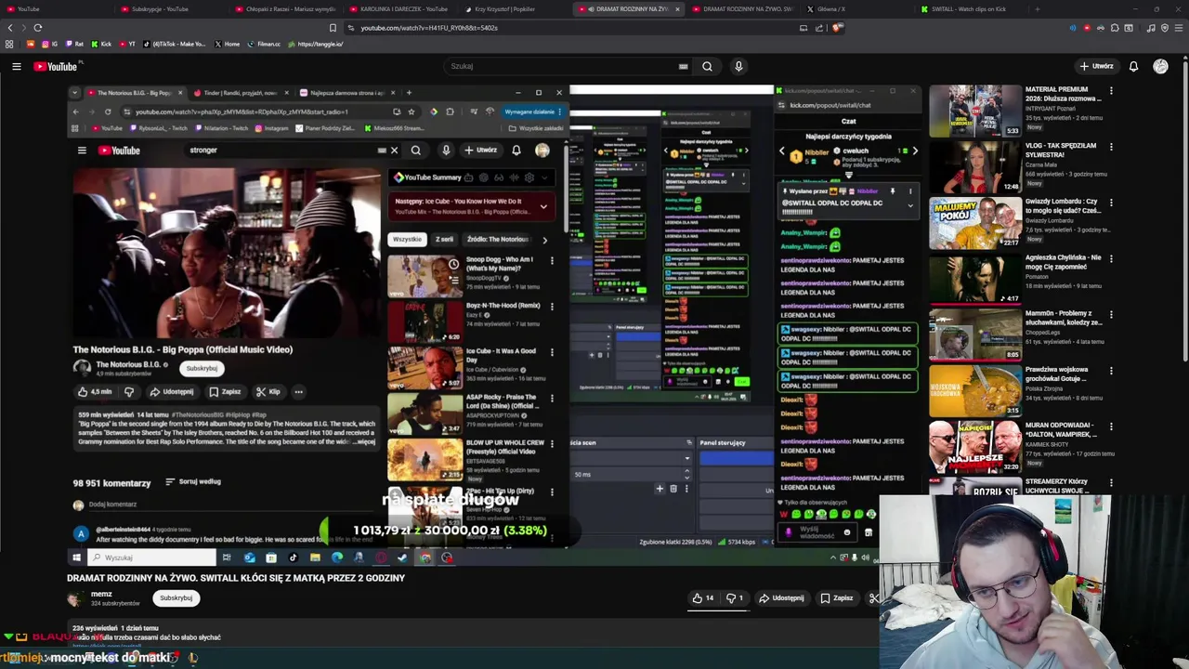Screen dimensions: 1189x669
Task: Click inner YouTube microphone voice search
Action: [x=446, y=151]
